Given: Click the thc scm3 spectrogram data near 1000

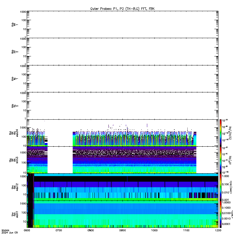Looking at the screenshot, I should point(154,160).
